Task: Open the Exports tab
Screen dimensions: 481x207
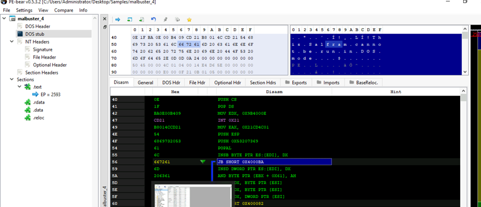Action: coord(296,82)
